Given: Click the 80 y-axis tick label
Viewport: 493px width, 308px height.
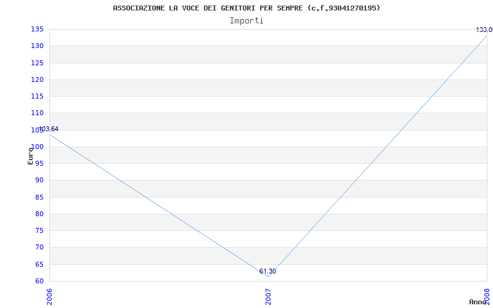Looking at the screenshot, I should tap(39, 214).
